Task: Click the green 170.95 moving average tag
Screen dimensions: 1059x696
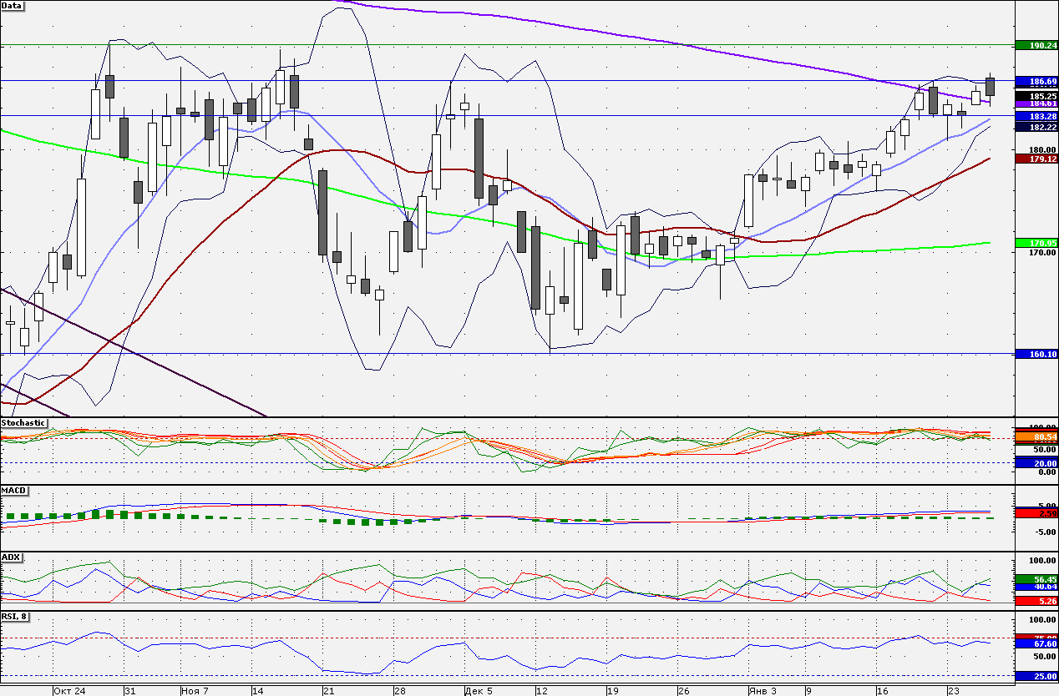Action: (1036, 243)
